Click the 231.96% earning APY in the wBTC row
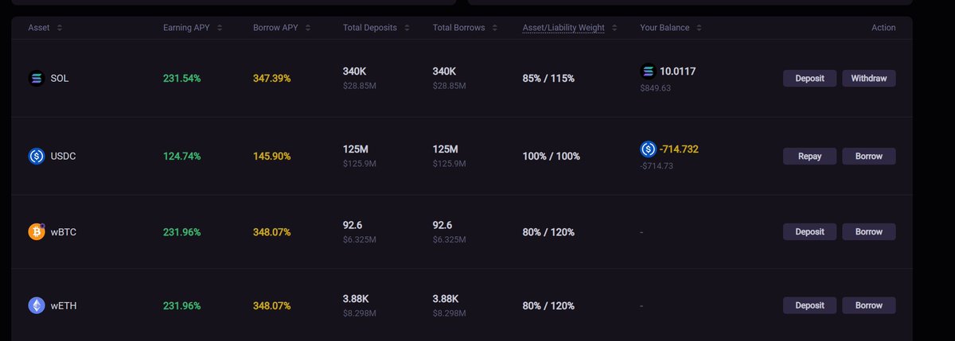Viewport: 955px width, 341px height. 182,232
